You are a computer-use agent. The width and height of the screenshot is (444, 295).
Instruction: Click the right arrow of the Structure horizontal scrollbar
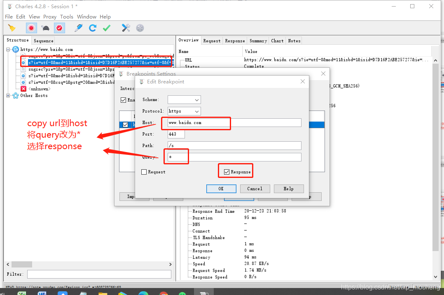point(170,265)
